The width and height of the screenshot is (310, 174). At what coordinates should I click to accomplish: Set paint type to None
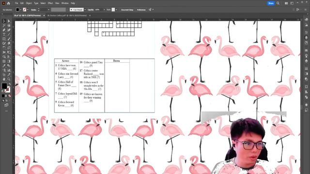(10, 96)
